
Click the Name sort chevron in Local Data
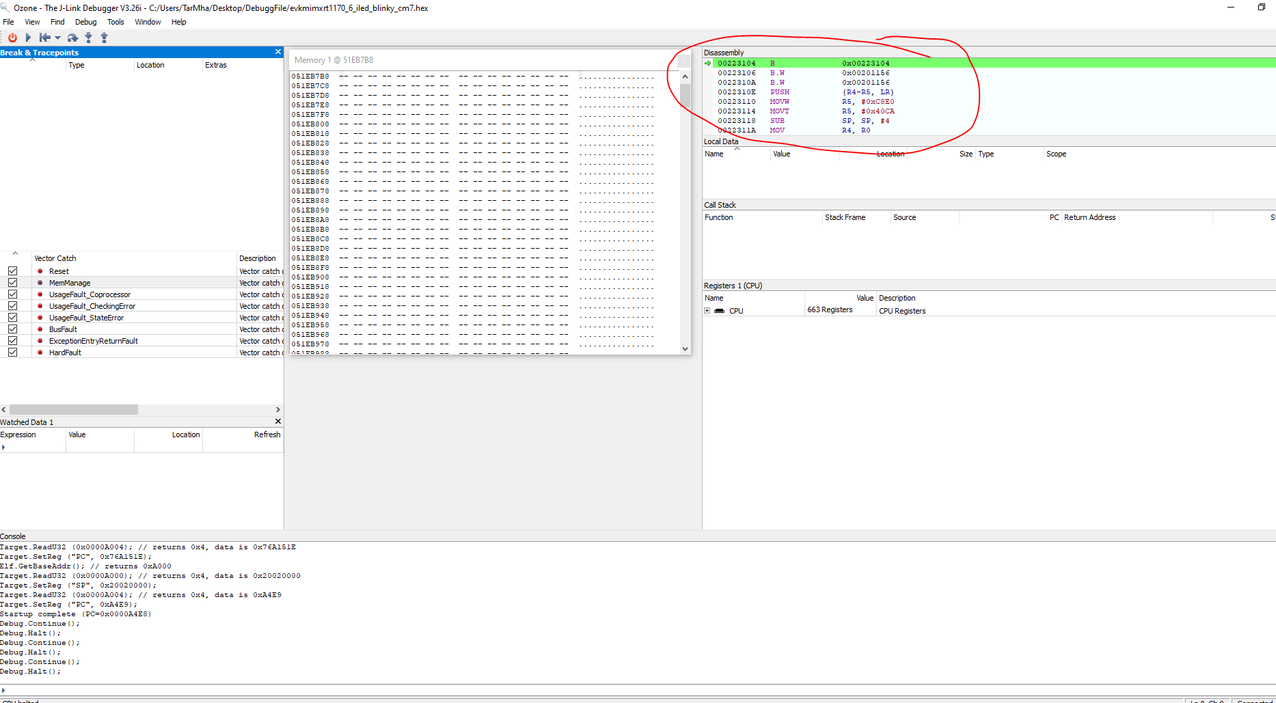(736, 148)
